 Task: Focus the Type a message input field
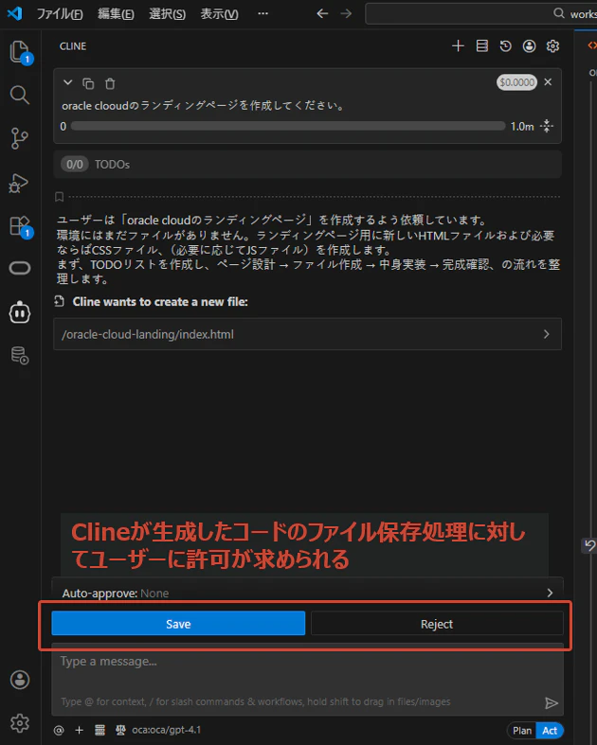(x=307, y=680)
